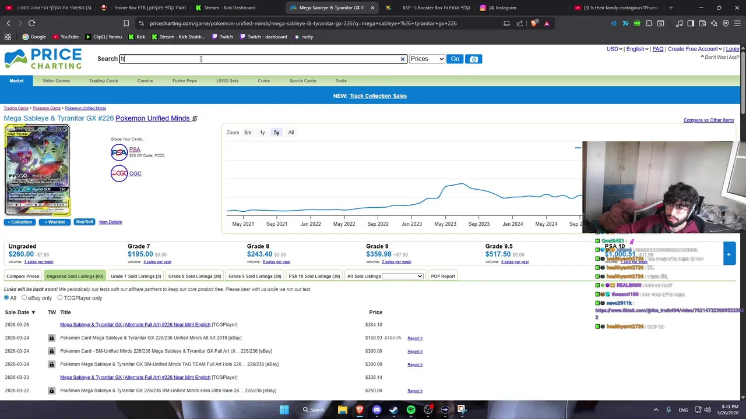Screen dimensions: 746x419
Task: Set chart zoom to 6m
Action: point(248,133)
